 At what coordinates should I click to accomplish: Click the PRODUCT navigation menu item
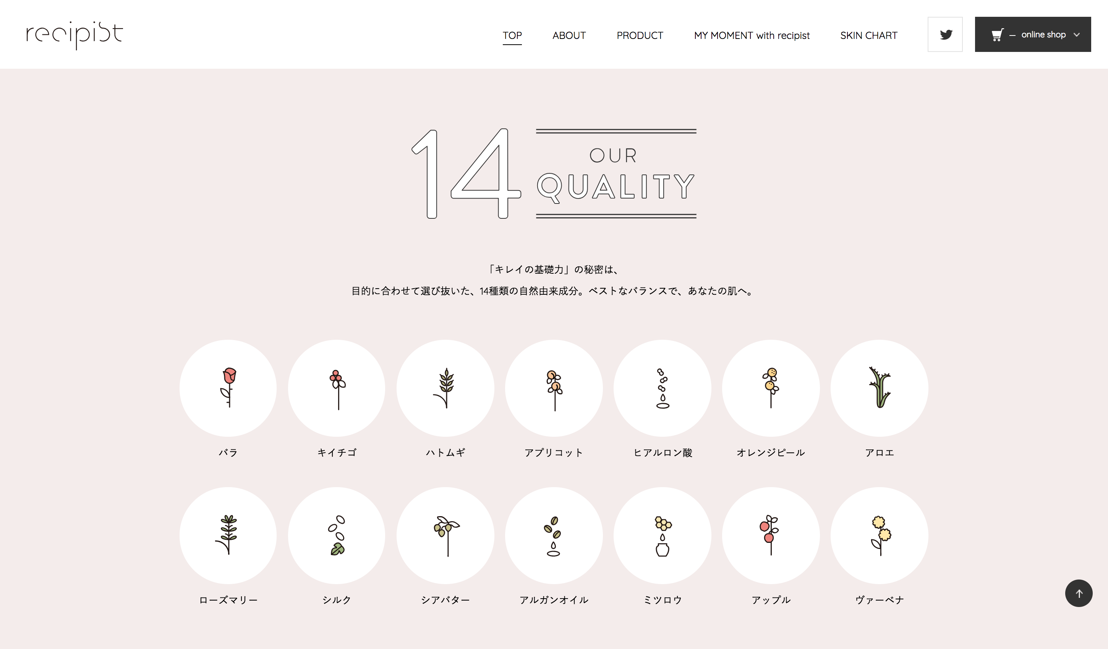[x=640, y=35]
